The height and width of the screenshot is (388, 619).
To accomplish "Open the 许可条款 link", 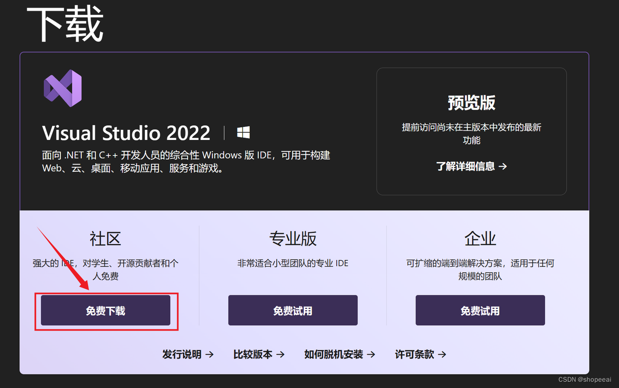I will tap(415, 354).
